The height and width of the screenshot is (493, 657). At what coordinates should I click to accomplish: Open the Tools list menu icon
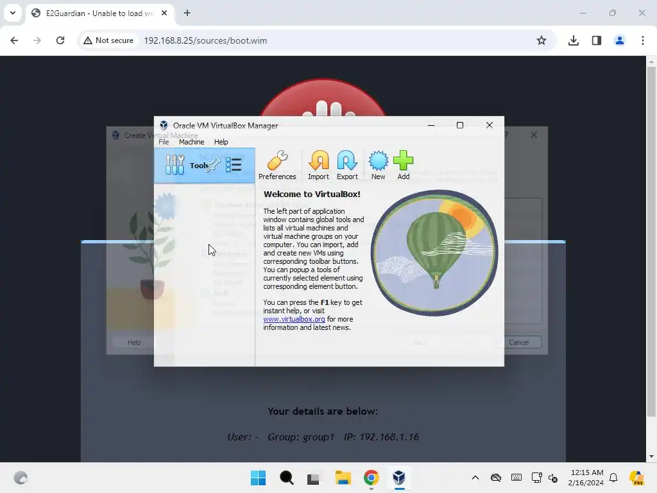[x=234, y=165]
